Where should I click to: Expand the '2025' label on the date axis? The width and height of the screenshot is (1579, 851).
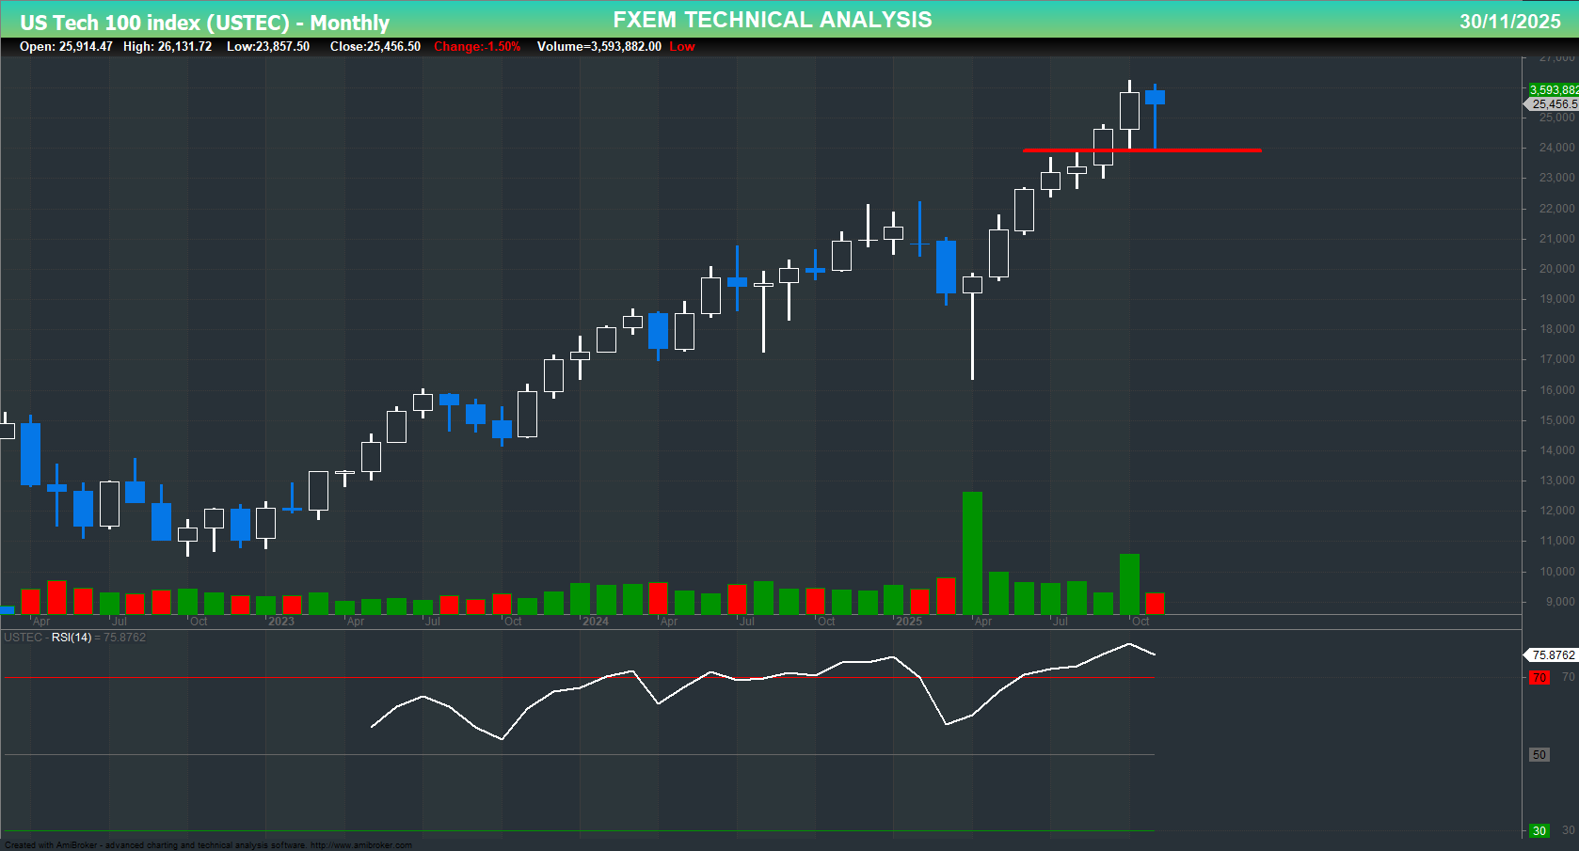pyautogui.click(x=908, y=622)
